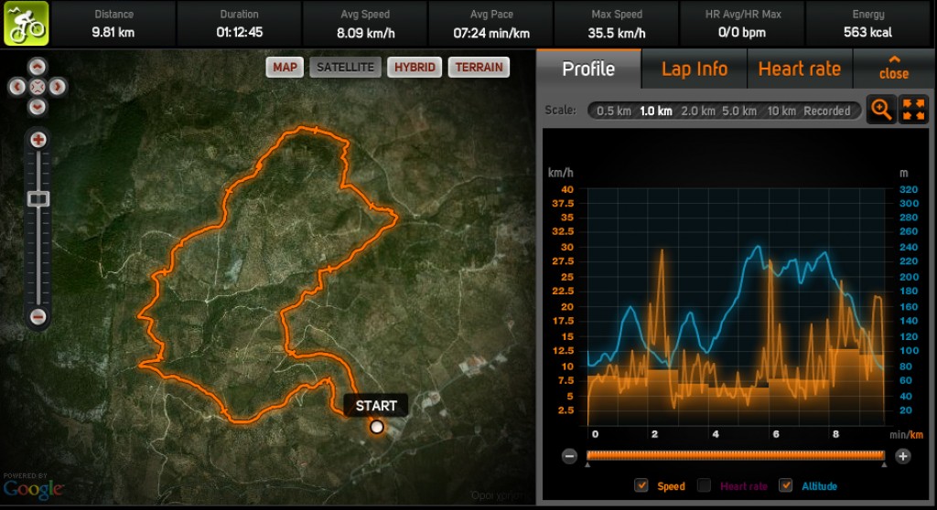Screen dimensions: 937x510
Task: Pan the map up with arrow
Action: 37,67
